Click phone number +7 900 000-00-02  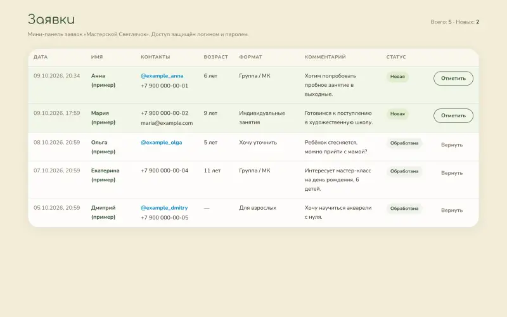coord(164,113)
